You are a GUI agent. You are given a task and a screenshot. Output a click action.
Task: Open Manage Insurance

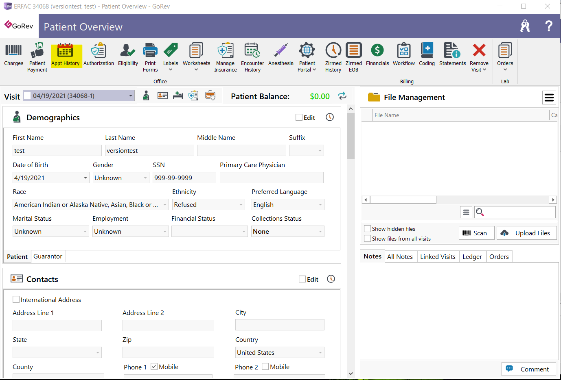(226, 57)
